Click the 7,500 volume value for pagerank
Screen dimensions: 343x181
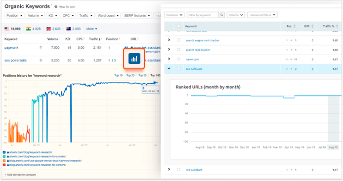pyautogui.click(x=55, y=48)
